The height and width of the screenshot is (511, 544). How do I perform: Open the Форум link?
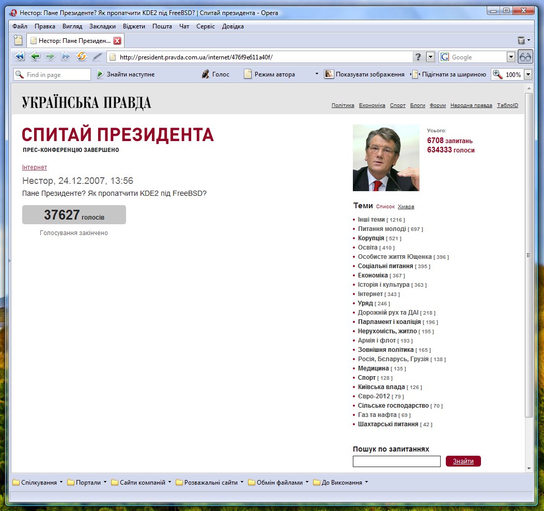[x=438, y=105]
